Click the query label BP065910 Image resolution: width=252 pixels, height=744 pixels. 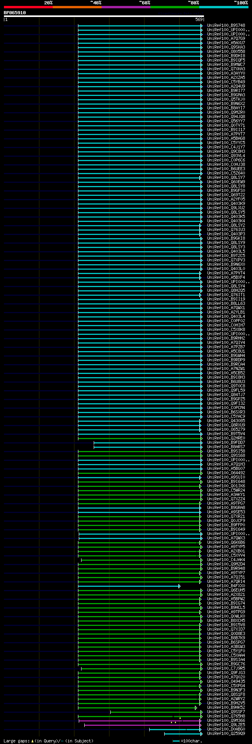(15, 13)
